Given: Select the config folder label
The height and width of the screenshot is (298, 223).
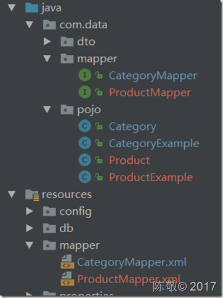Looking at the screenshot, I should 76,212.
